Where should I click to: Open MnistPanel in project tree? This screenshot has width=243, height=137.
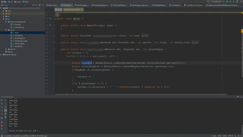(x=19, y=46)
